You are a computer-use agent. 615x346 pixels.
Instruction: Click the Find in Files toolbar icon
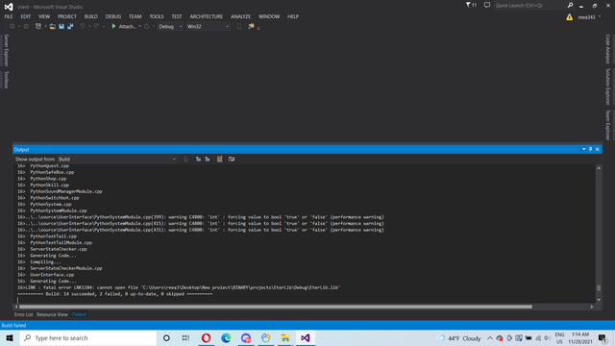pos(251,26)
